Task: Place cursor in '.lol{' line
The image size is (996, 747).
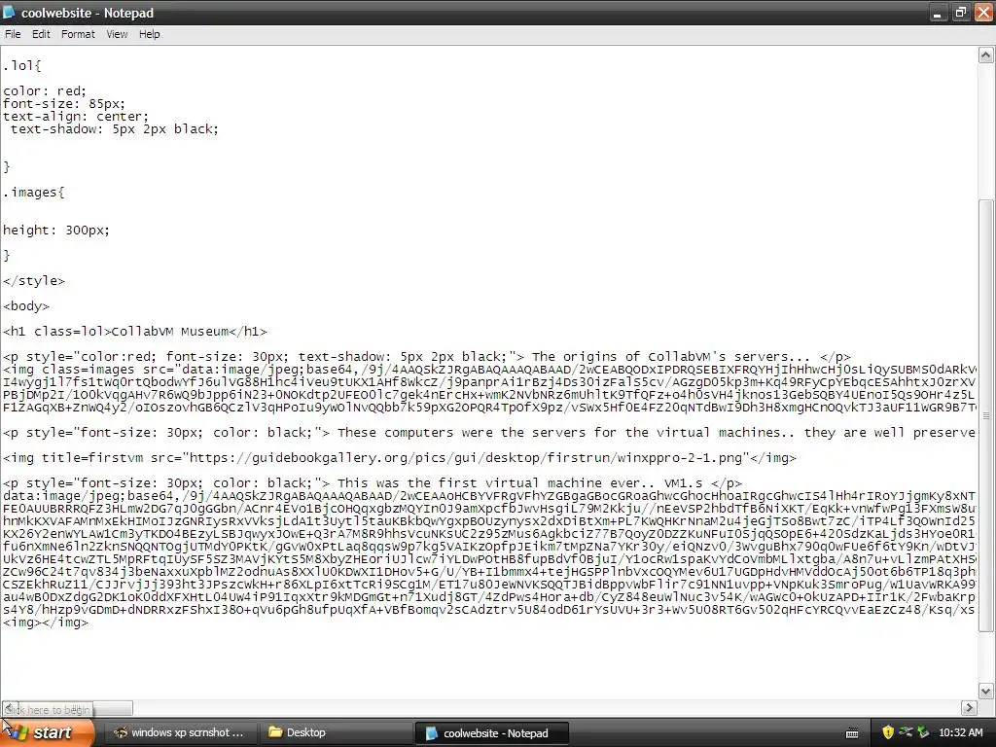Action: 22,65
